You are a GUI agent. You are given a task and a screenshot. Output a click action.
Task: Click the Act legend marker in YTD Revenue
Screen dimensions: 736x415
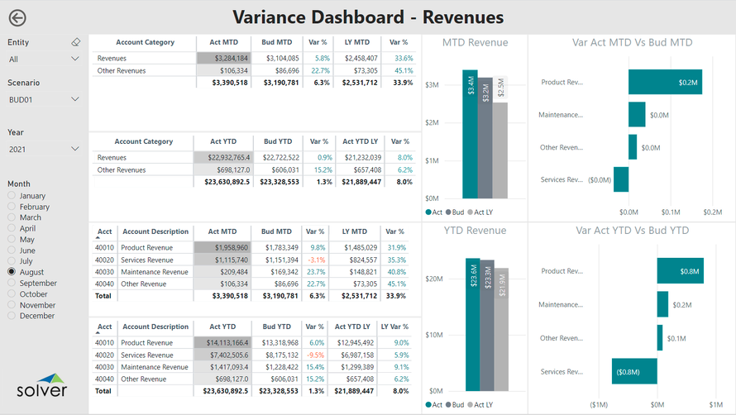[x=429, y=404]
